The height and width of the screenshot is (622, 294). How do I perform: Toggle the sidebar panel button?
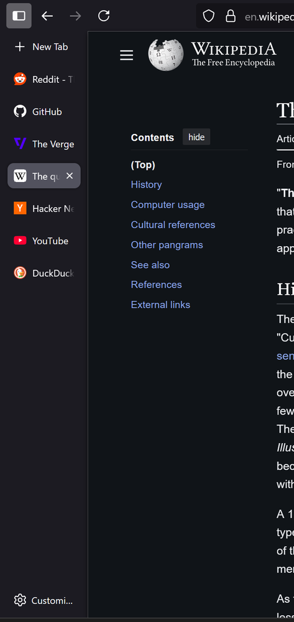coord(19,16)
